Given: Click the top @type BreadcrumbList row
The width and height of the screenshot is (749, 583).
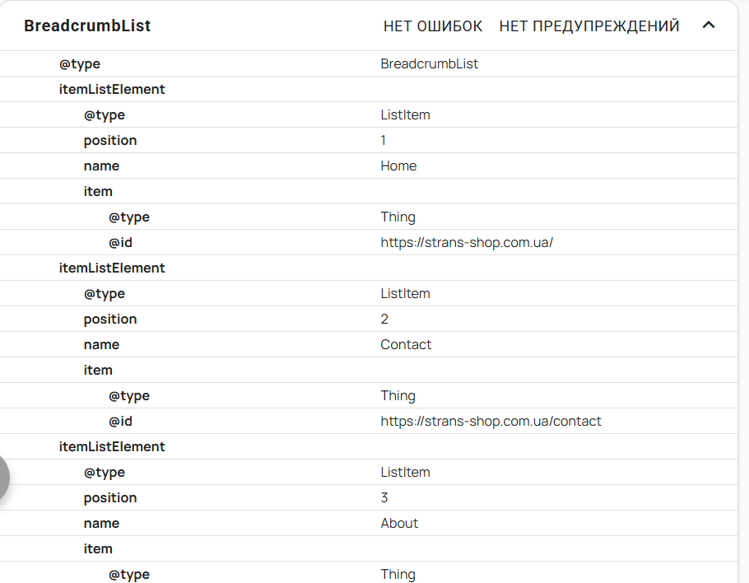Looking at the screenshot, I should click(x=369, y=64).
